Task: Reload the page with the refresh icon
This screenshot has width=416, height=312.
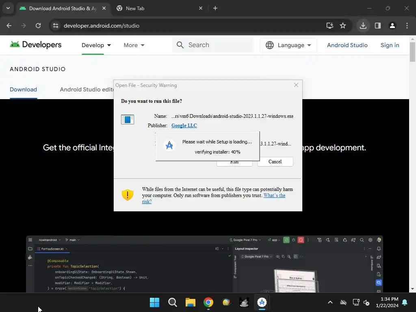Action: pos(38,26)
